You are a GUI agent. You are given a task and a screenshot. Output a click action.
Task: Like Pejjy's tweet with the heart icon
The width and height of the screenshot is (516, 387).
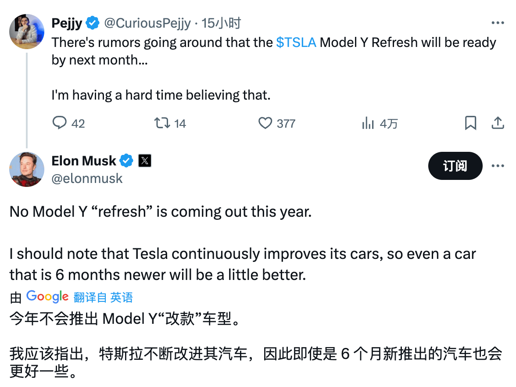click(x=265, y=123)
